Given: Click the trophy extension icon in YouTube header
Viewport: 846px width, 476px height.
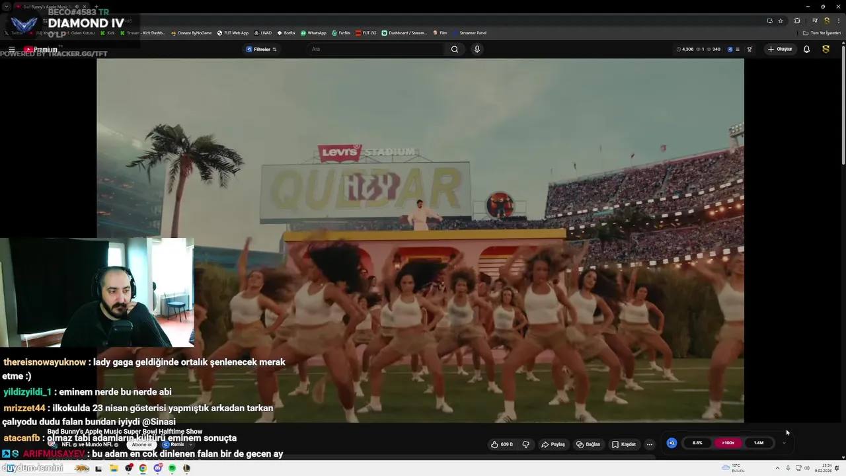Looking at the screenshot, I should click(750, 49).
